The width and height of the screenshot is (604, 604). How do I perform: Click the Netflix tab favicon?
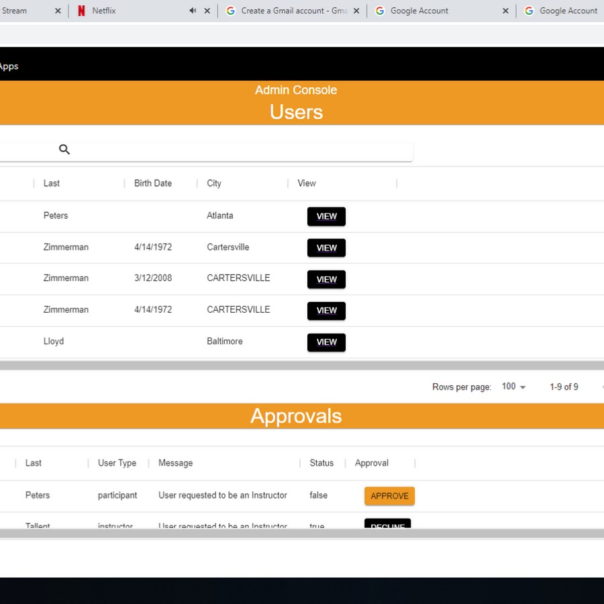click(82, 11)
